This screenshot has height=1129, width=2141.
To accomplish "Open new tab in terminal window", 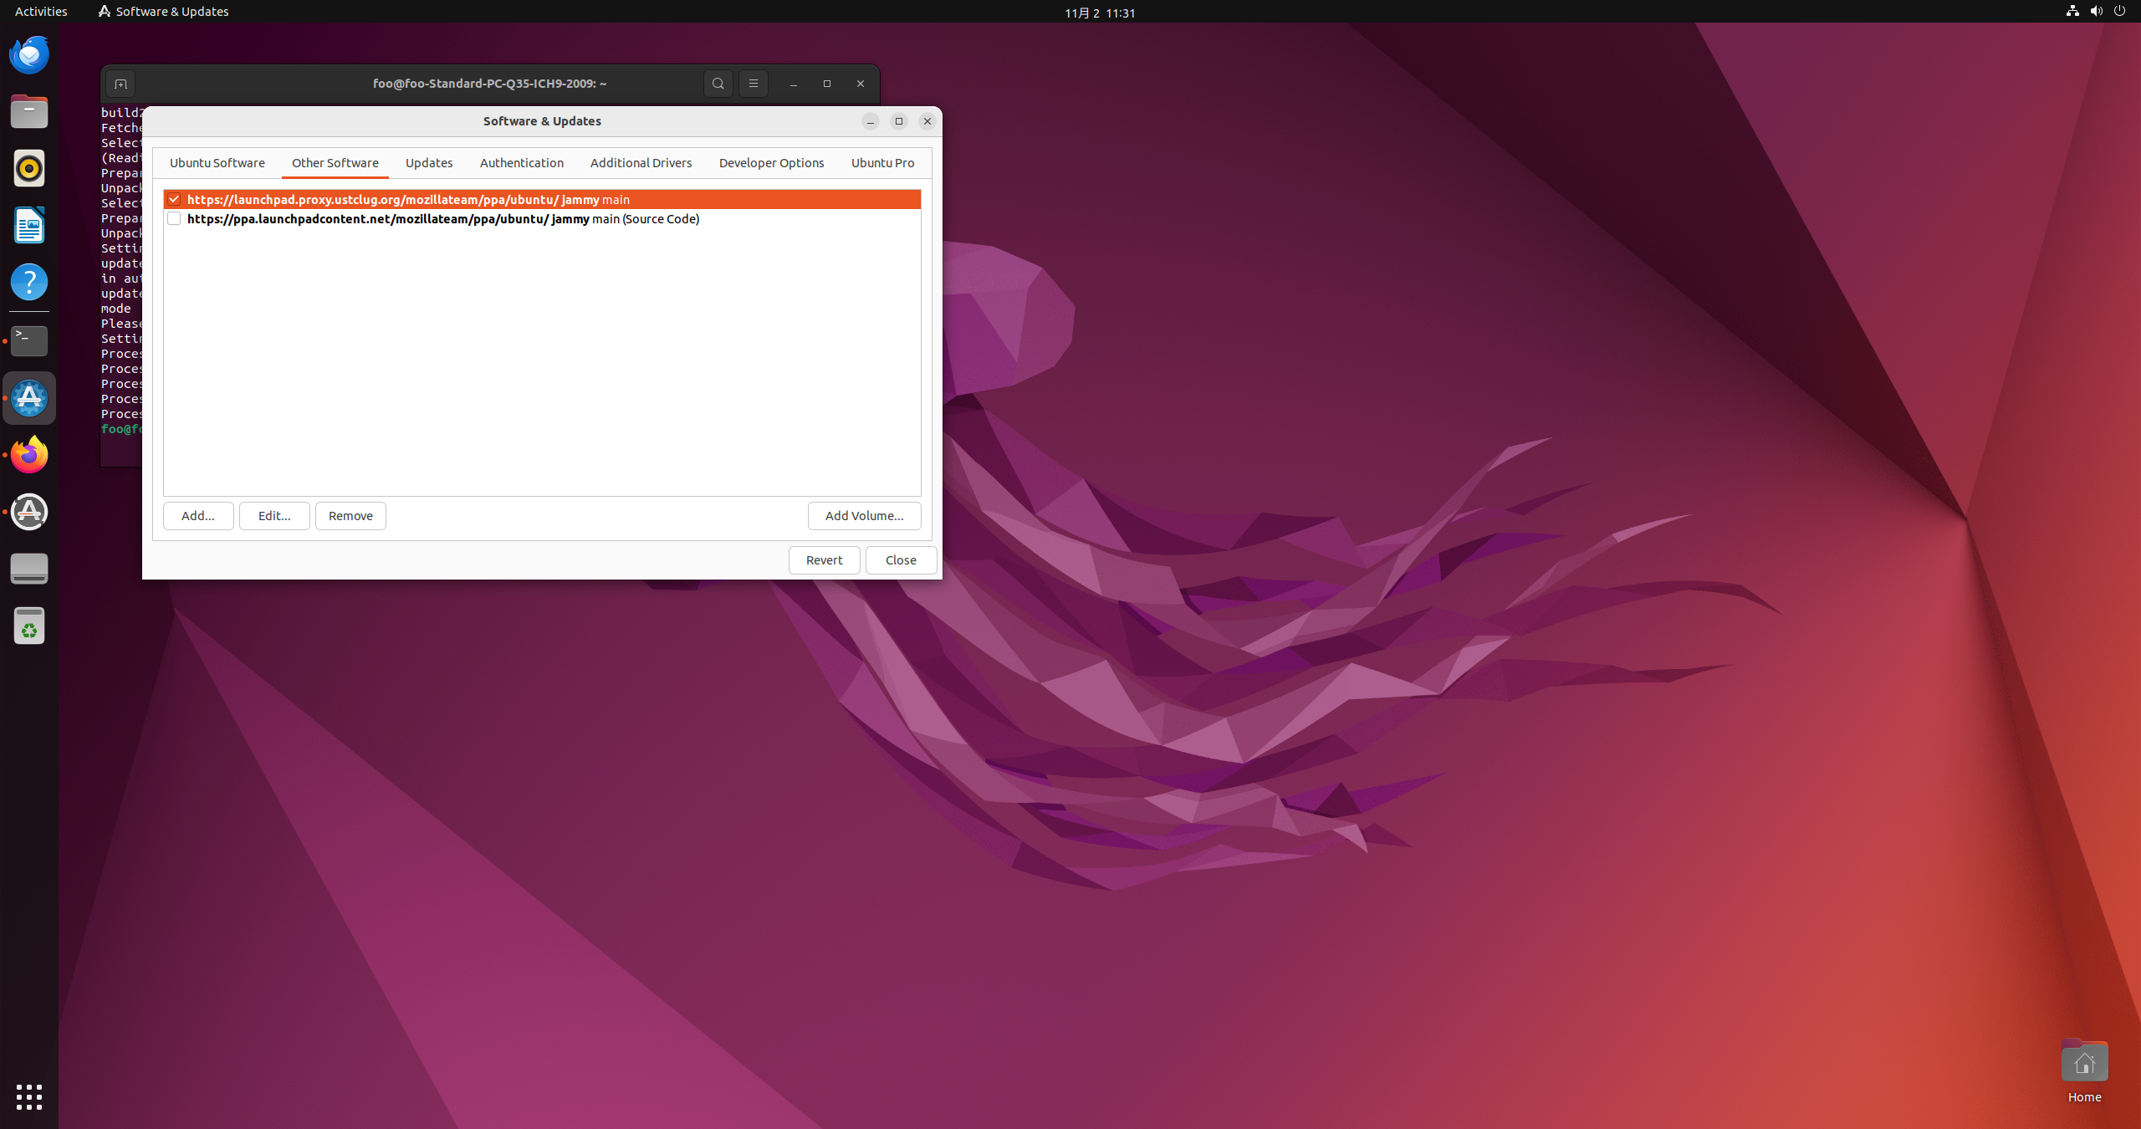I will point(120,84).
